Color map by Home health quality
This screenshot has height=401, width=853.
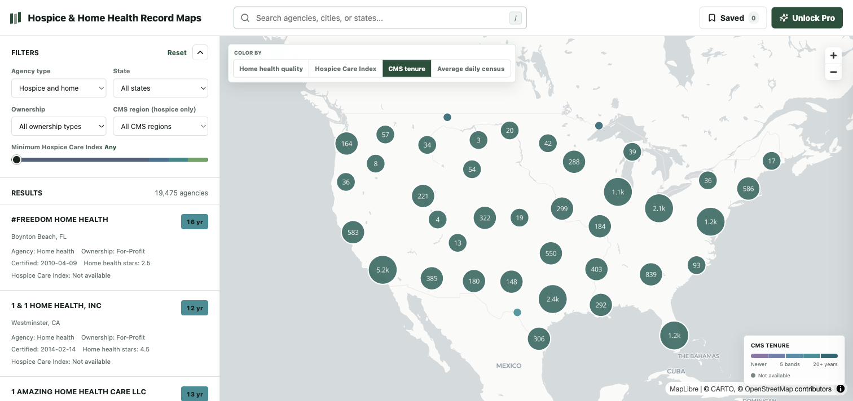click(271, 69)
